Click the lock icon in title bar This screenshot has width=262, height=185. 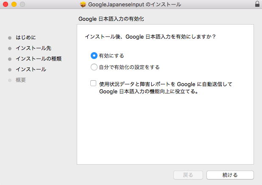(x=257, y=4)
